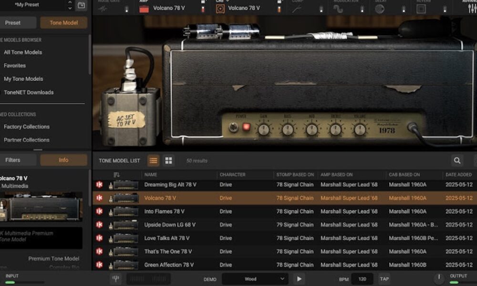Toggle the Reverb power switch
This screenshot has width=477, height=286.
tap(445, 9)
